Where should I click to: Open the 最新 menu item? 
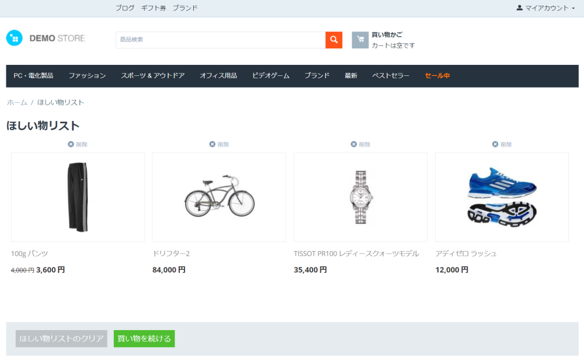(x=351, y=75)
